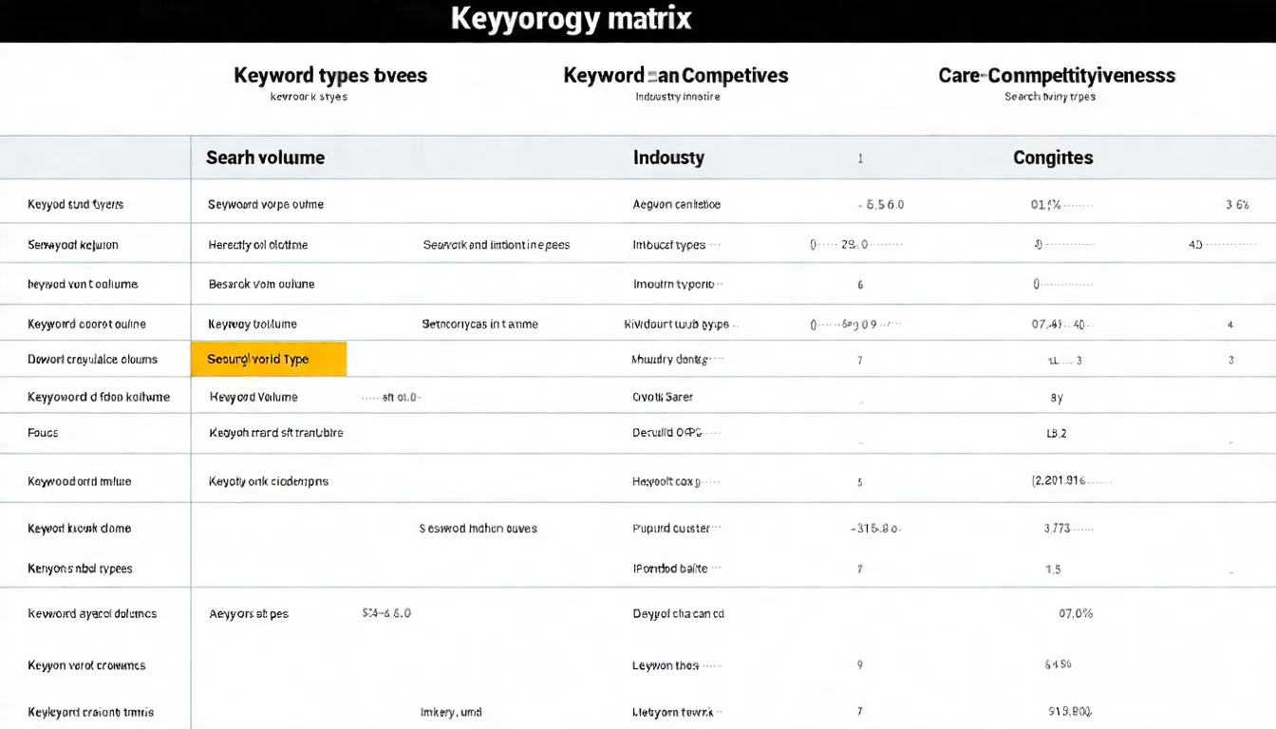1276x729 pixels.
Task: Click the "Keyword kuouk dome" row label
Action: pos(80,529)
